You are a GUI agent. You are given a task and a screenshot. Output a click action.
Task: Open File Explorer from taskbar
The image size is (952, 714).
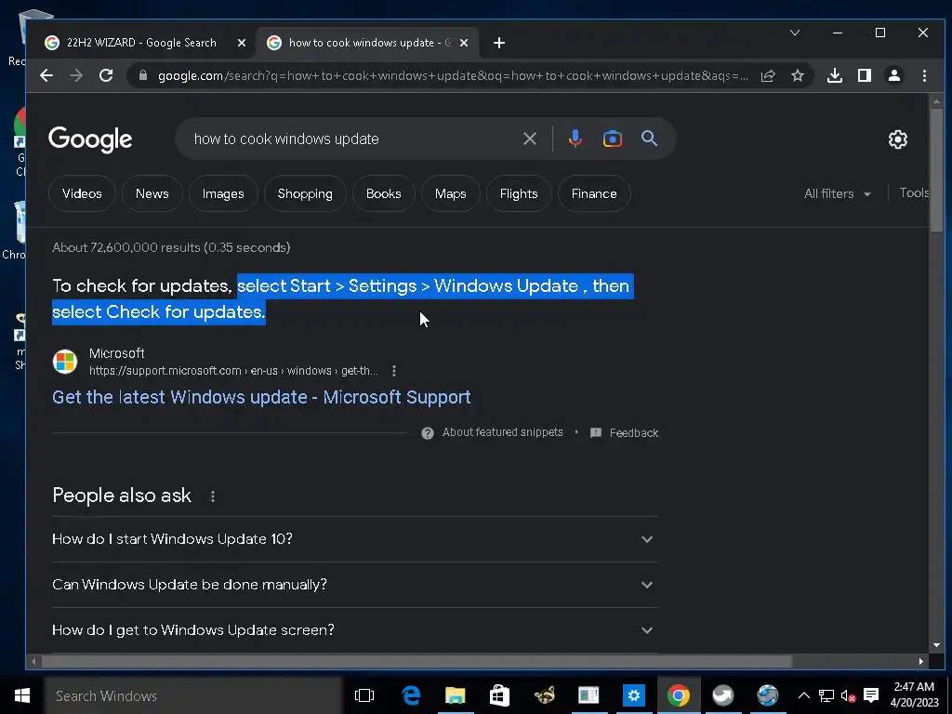456,695
